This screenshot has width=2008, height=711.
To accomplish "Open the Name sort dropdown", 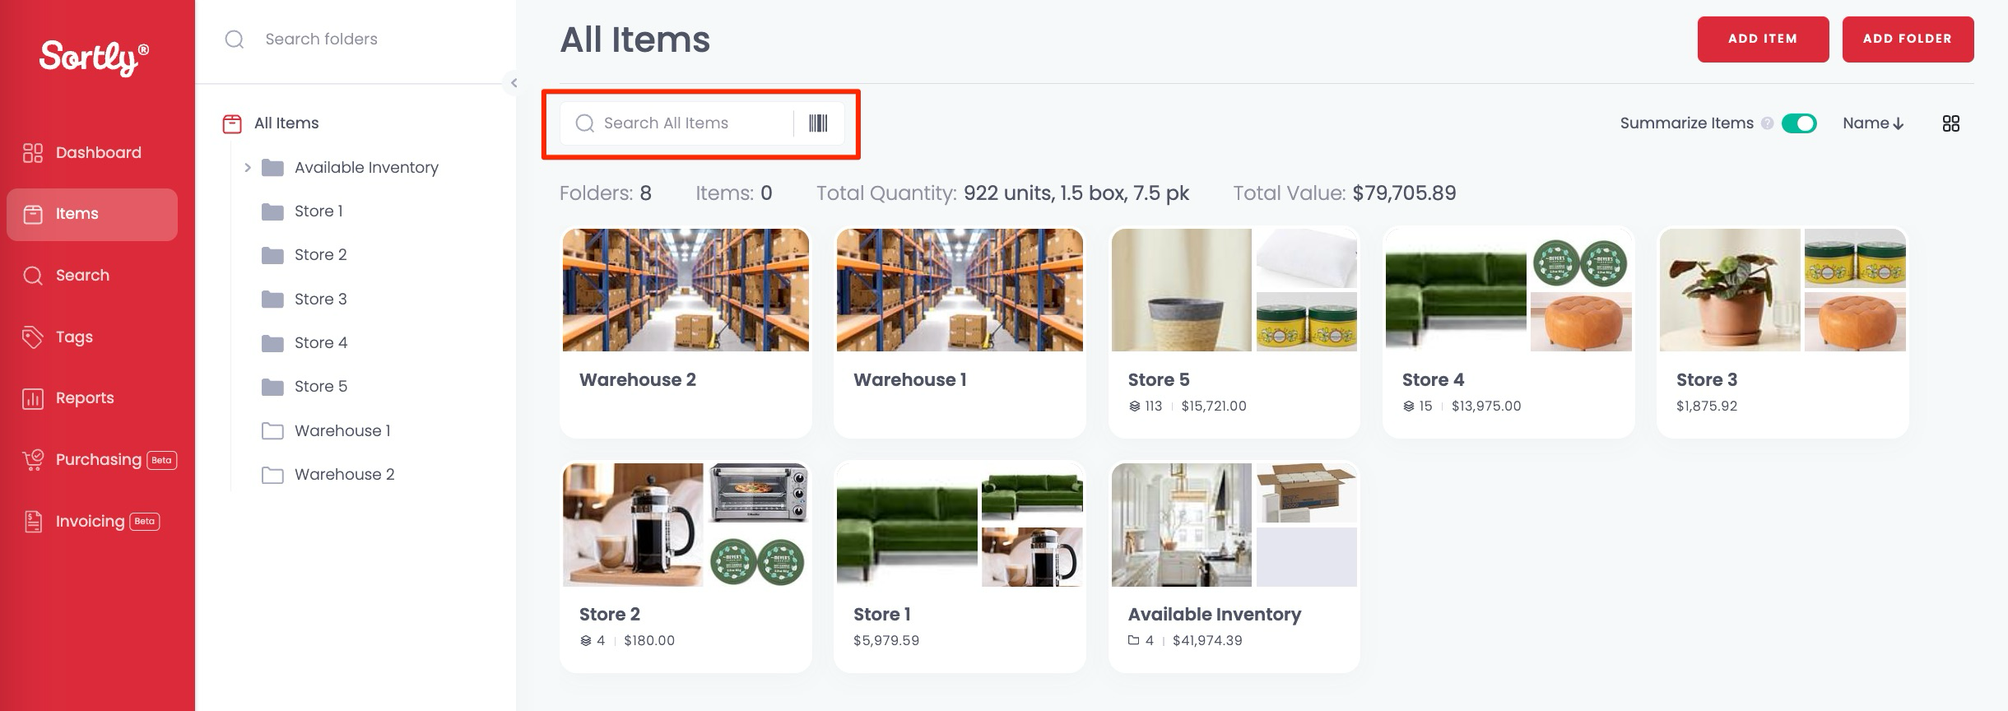I will click(x=1872, y=123).
